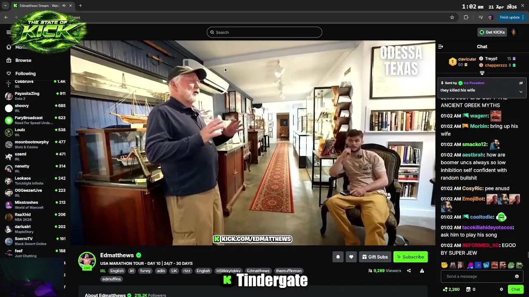This screenshot has height=297, width=529.
Task: Open OGGeezerLive channel in sidebar
Action: point(35,193)
